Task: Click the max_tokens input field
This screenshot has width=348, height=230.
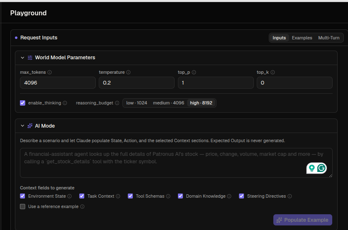Action: [x=58, y=83]
